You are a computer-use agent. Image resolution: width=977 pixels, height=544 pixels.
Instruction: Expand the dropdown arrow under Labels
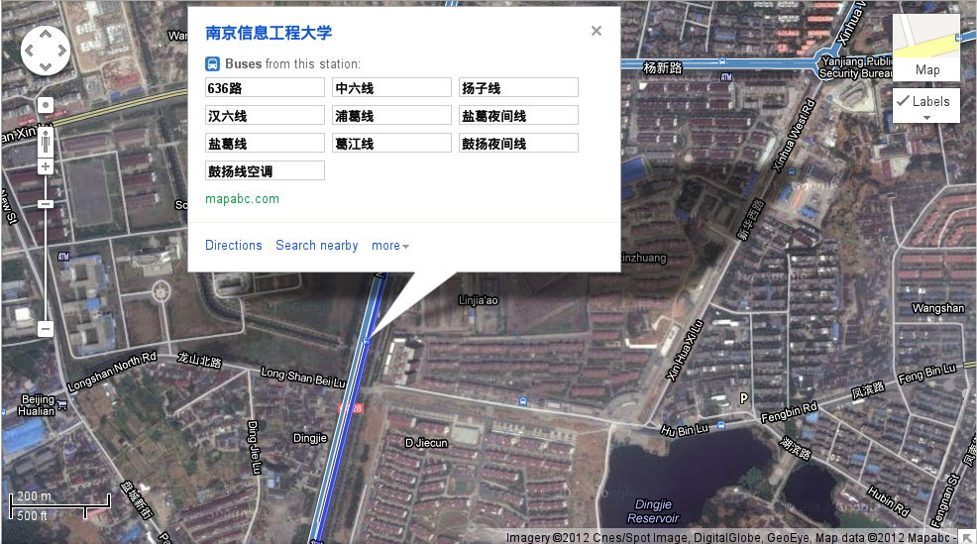point(926,118)
